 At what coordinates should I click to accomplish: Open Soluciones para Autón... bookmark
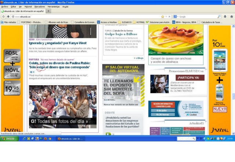pos(158,22)
